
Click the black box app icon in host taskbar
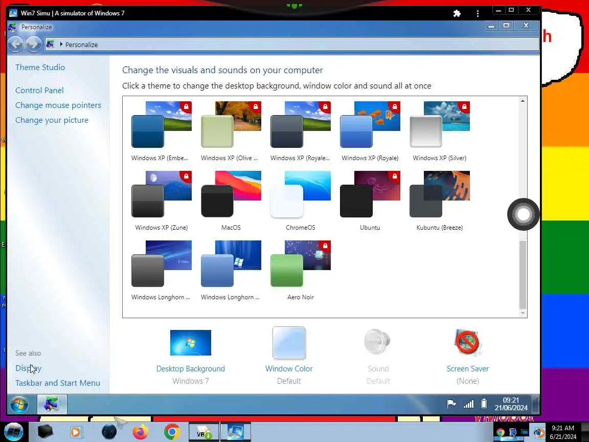click(45, 431)
